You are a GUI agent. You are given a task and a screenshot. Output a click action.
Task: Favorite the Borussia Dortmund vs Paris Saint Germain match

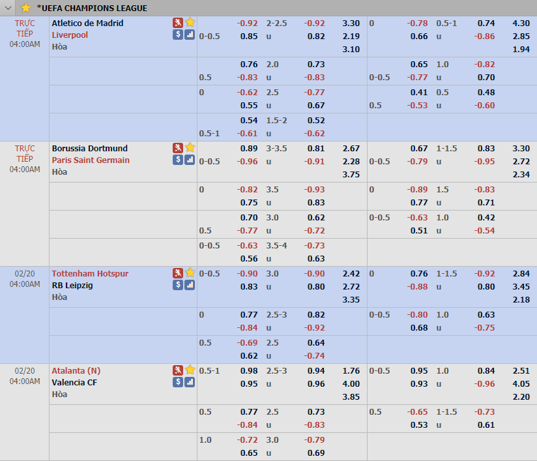tap(190, 148)
